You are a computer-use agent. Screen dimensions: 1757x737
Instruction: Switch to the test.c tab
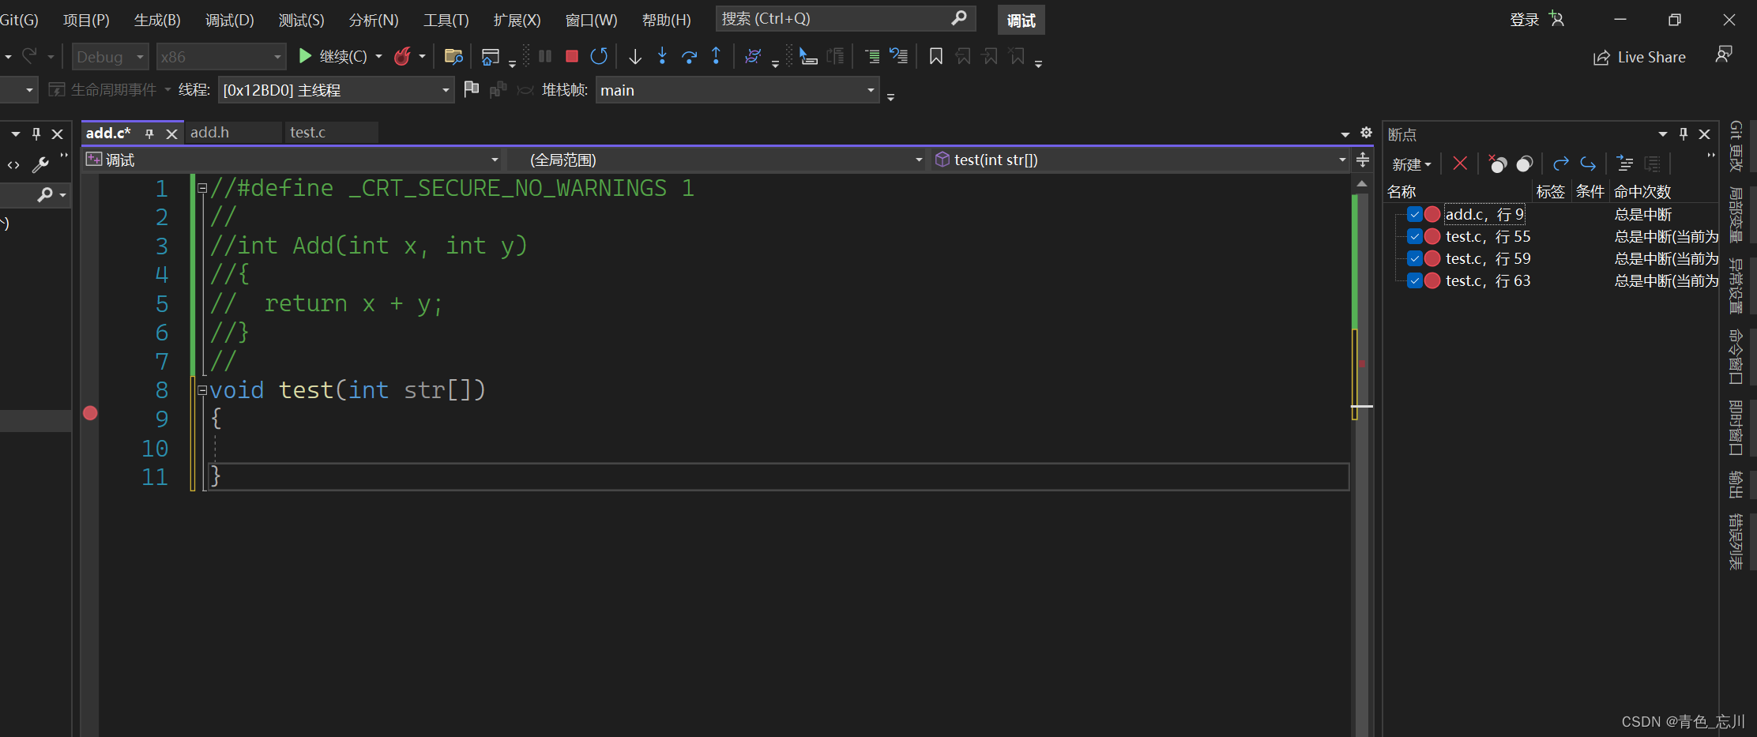pyautogui.click(x=308, y=133)
